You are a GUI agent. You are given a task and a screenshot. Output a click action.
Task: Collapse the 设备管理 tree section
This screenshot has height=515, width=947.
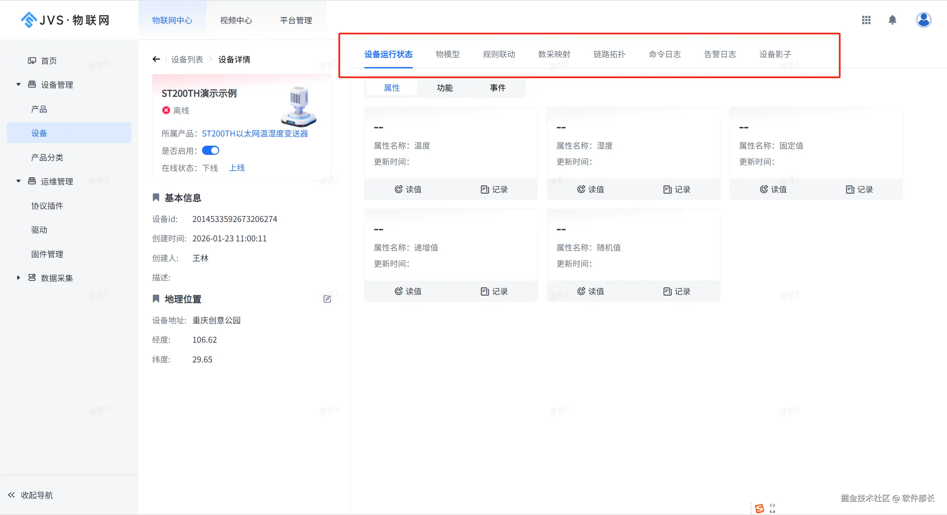pyautogui.click(x=18, y=85)
